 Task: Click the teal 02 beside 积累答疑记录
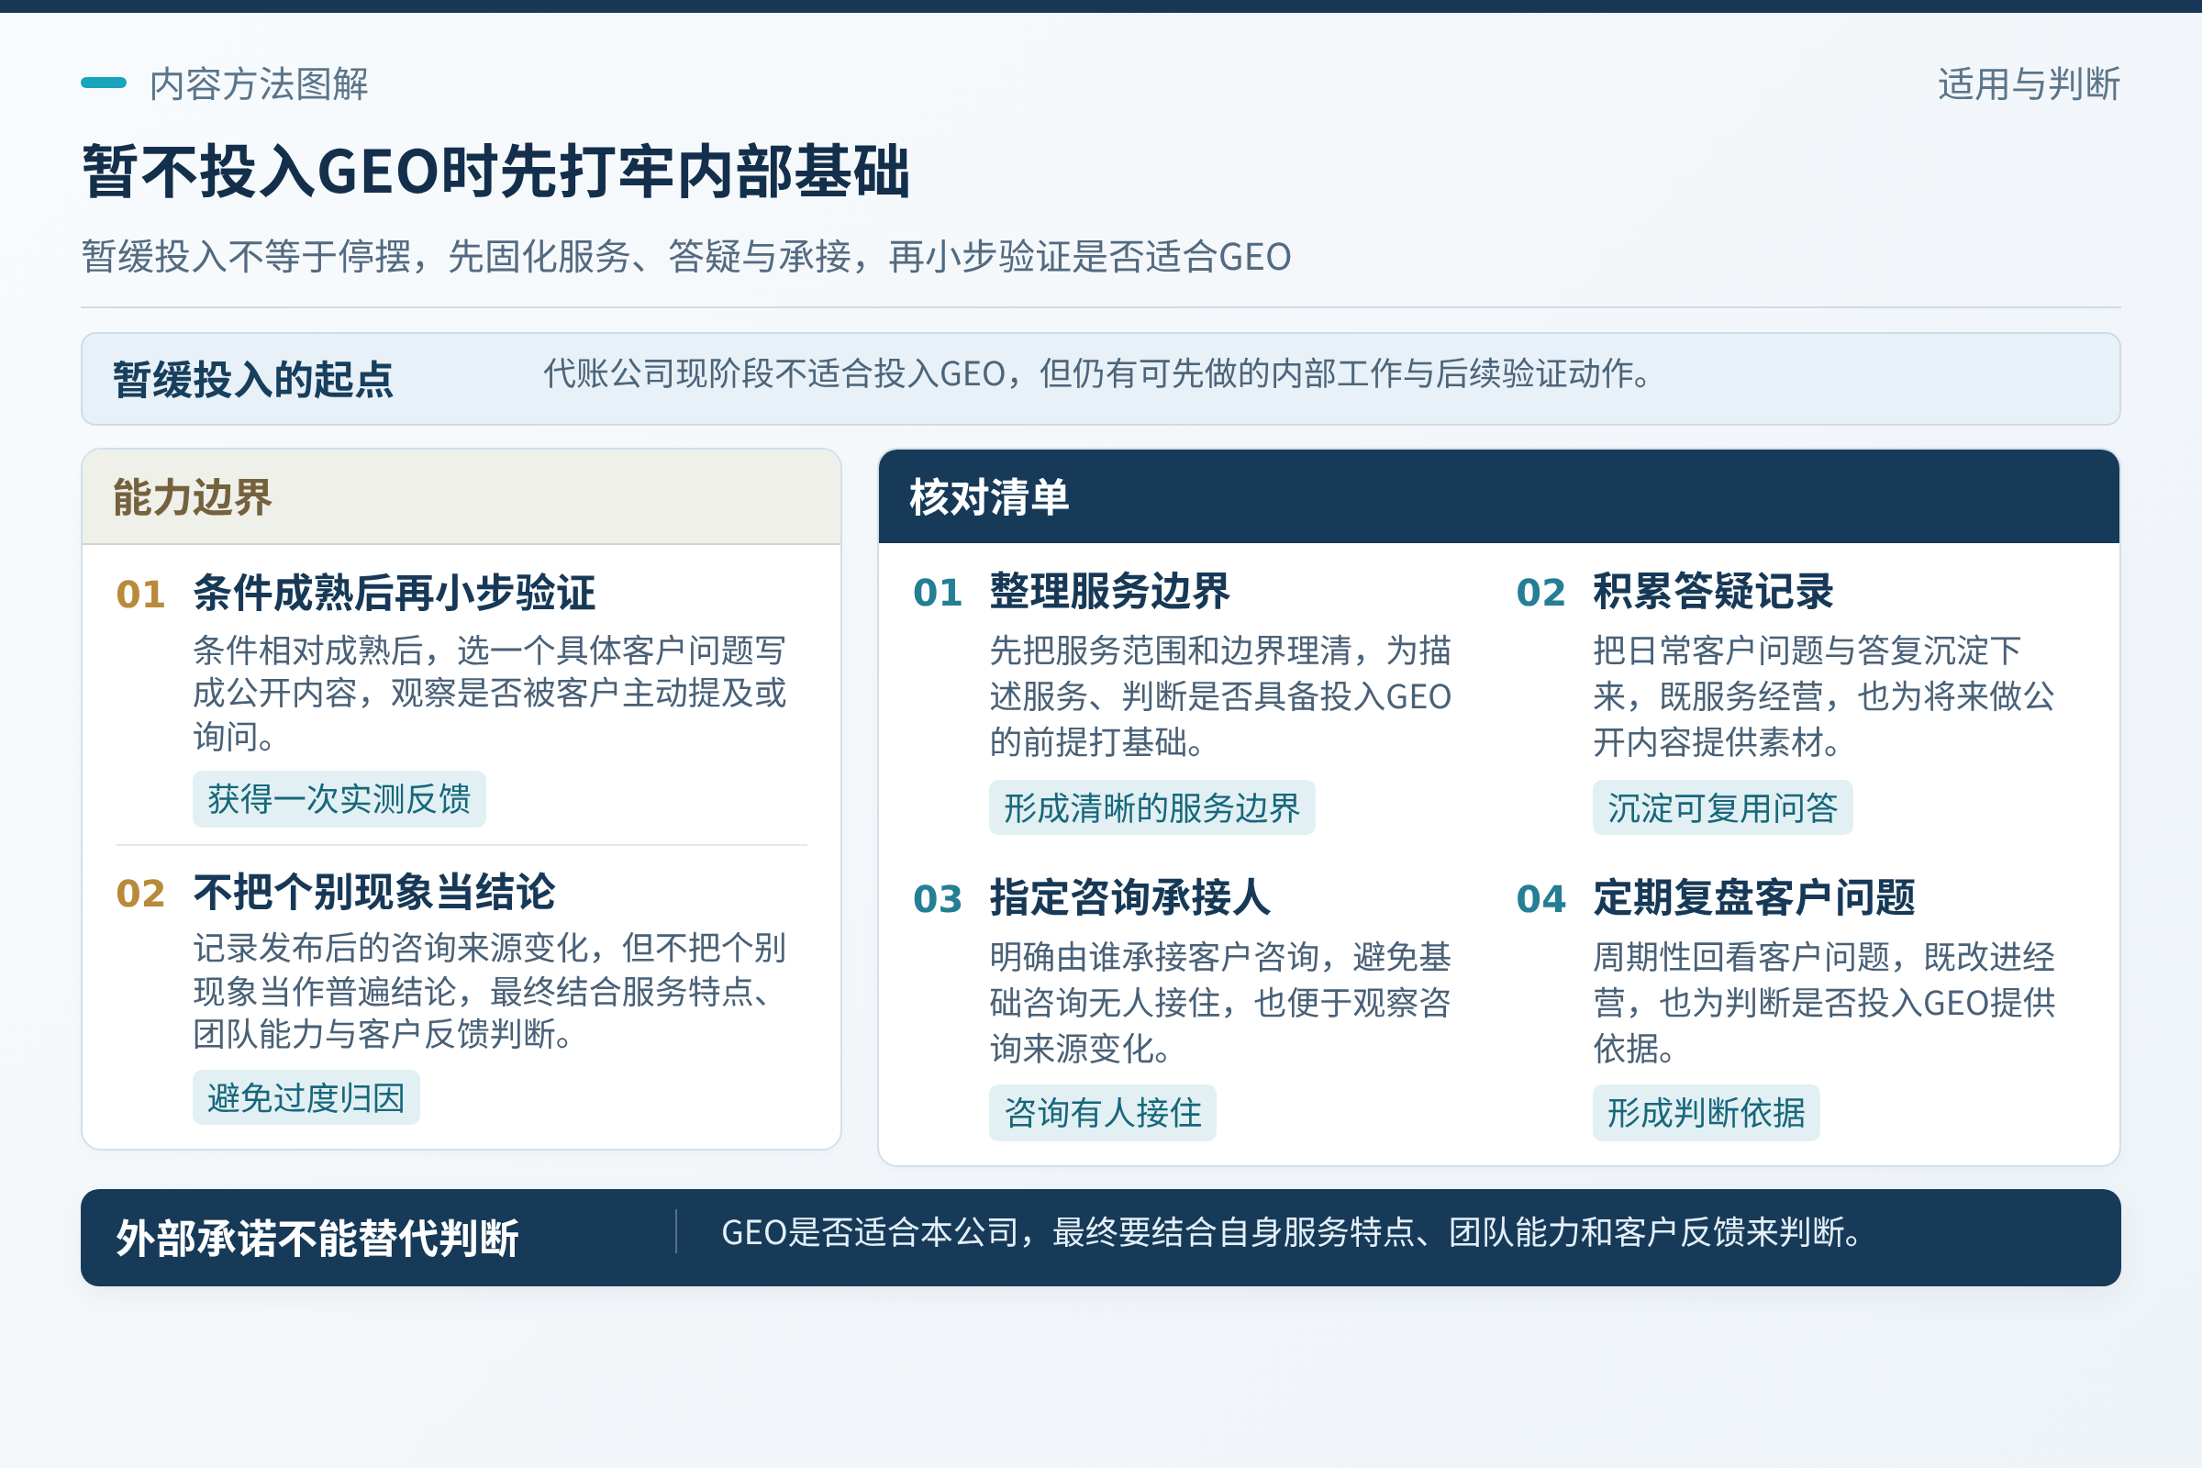(1541, 593)
